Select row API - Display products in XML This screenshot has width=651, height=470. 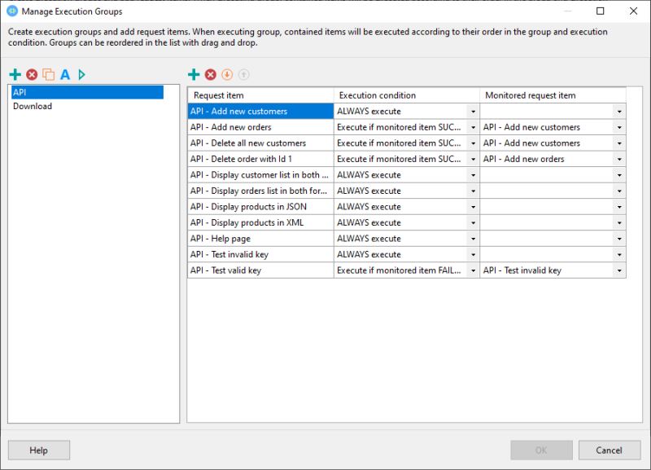[260, 222]
